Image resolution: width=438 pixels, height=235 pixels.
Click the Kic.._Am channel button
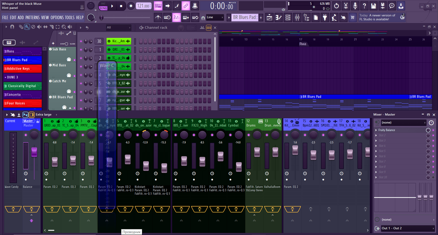coord(119,41)
